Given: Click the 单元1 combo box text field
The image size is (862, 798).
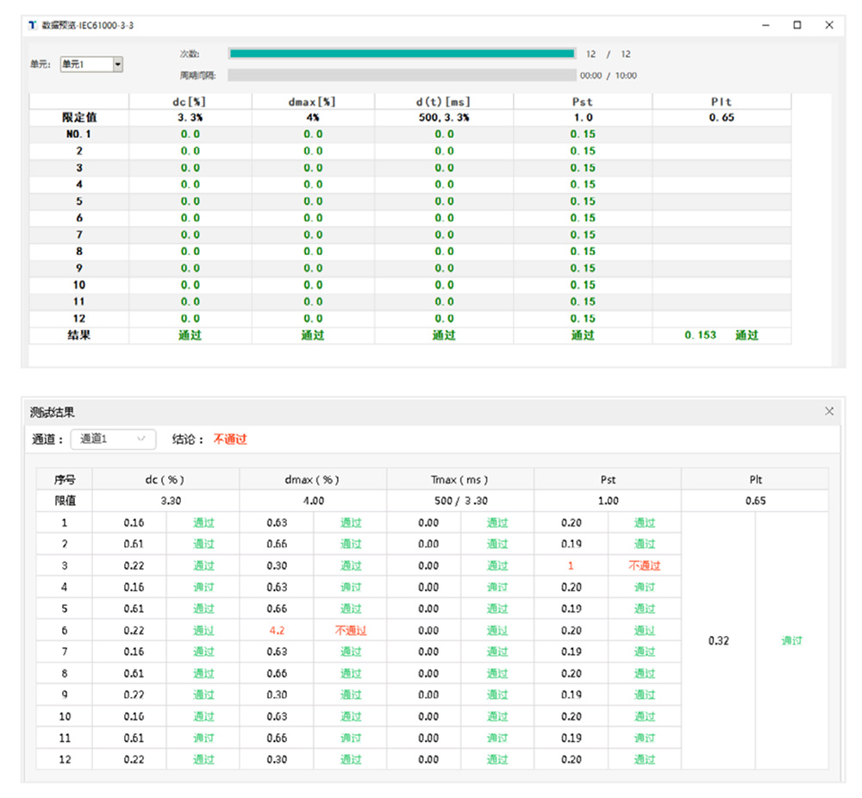Looking at the screenshot, I should click(x=86, y=65).
